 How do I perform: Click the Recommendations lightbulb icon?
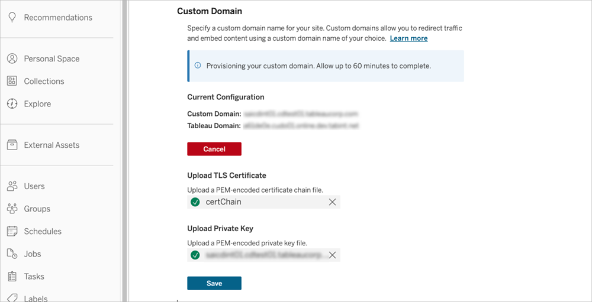pos(12,18)
